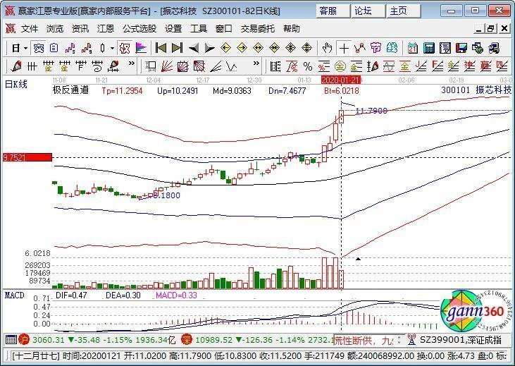
Task: Select the step line 3 icon
Action: pos(70,49)
